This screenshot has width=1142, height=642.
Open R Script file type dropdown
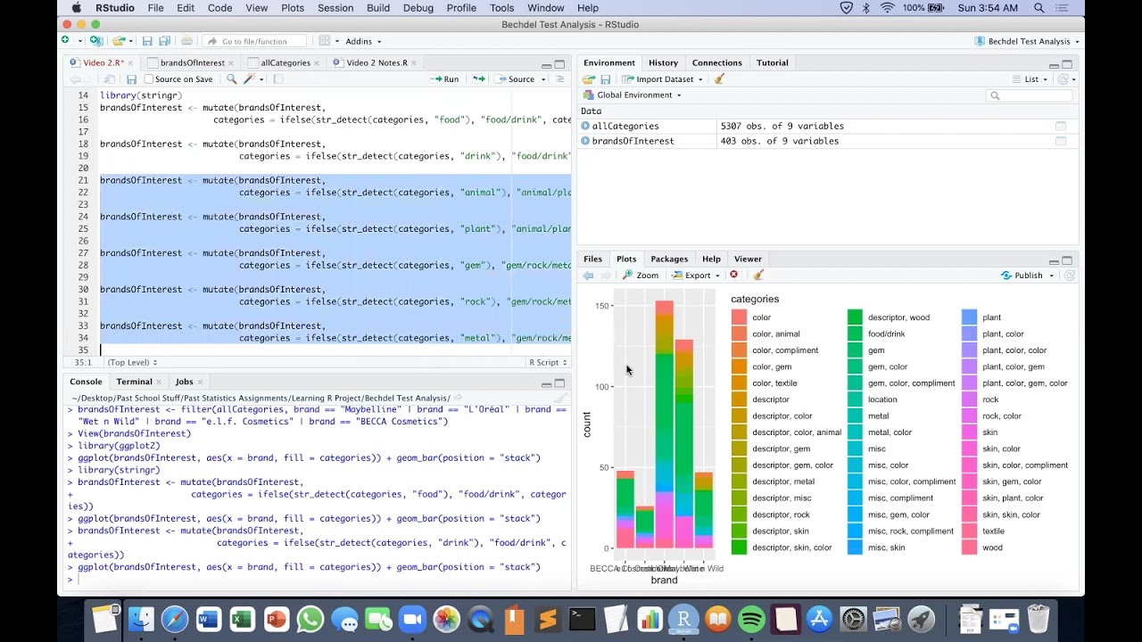click(x=548, y=363)
